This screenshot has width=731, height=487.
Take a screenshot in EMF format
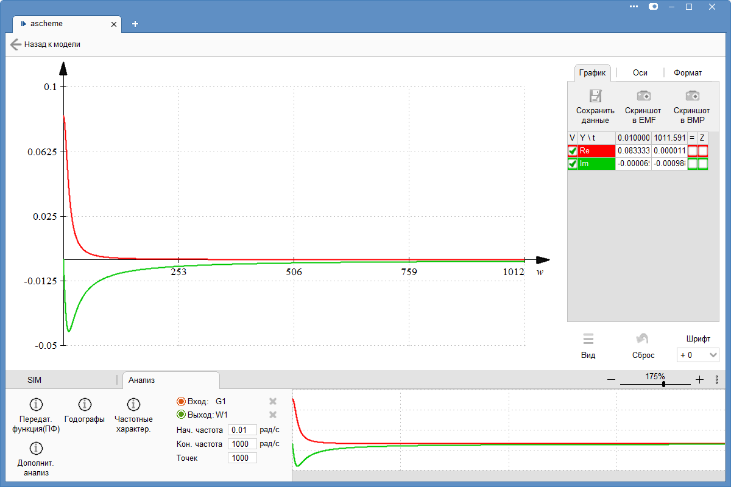tap(643, 96)
